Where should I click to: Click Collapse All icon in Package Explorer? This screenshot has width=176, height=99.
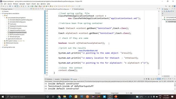click(31, 9)
